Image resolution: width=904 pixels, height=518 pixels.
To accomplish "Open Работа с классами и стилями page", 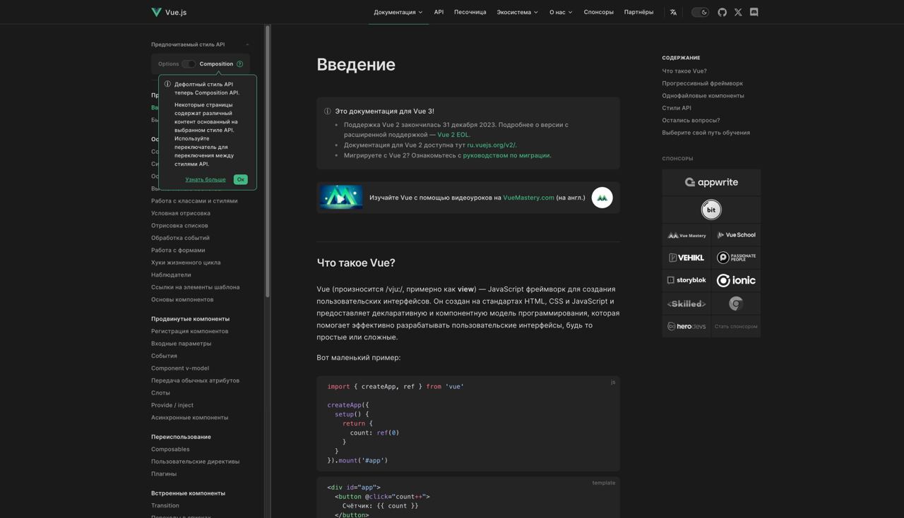I will [194, 201].
